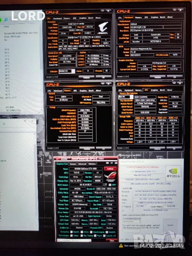Select About tab in CPU-Z Mainboard window

pos(170,17)
